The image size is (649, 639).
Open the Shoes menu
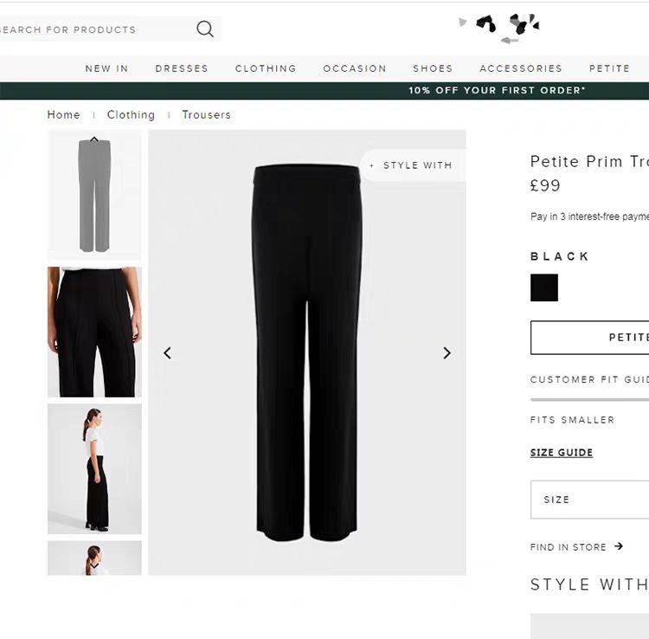point(433,68)
